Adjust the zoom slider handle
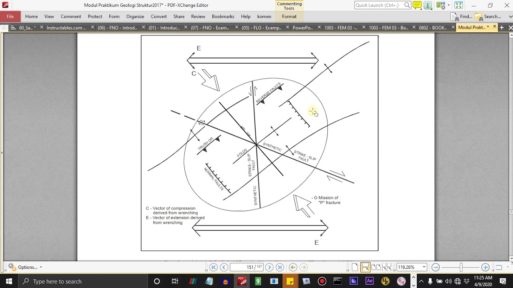Viewport: 513px width, 288px height. (x=460, y=267)
